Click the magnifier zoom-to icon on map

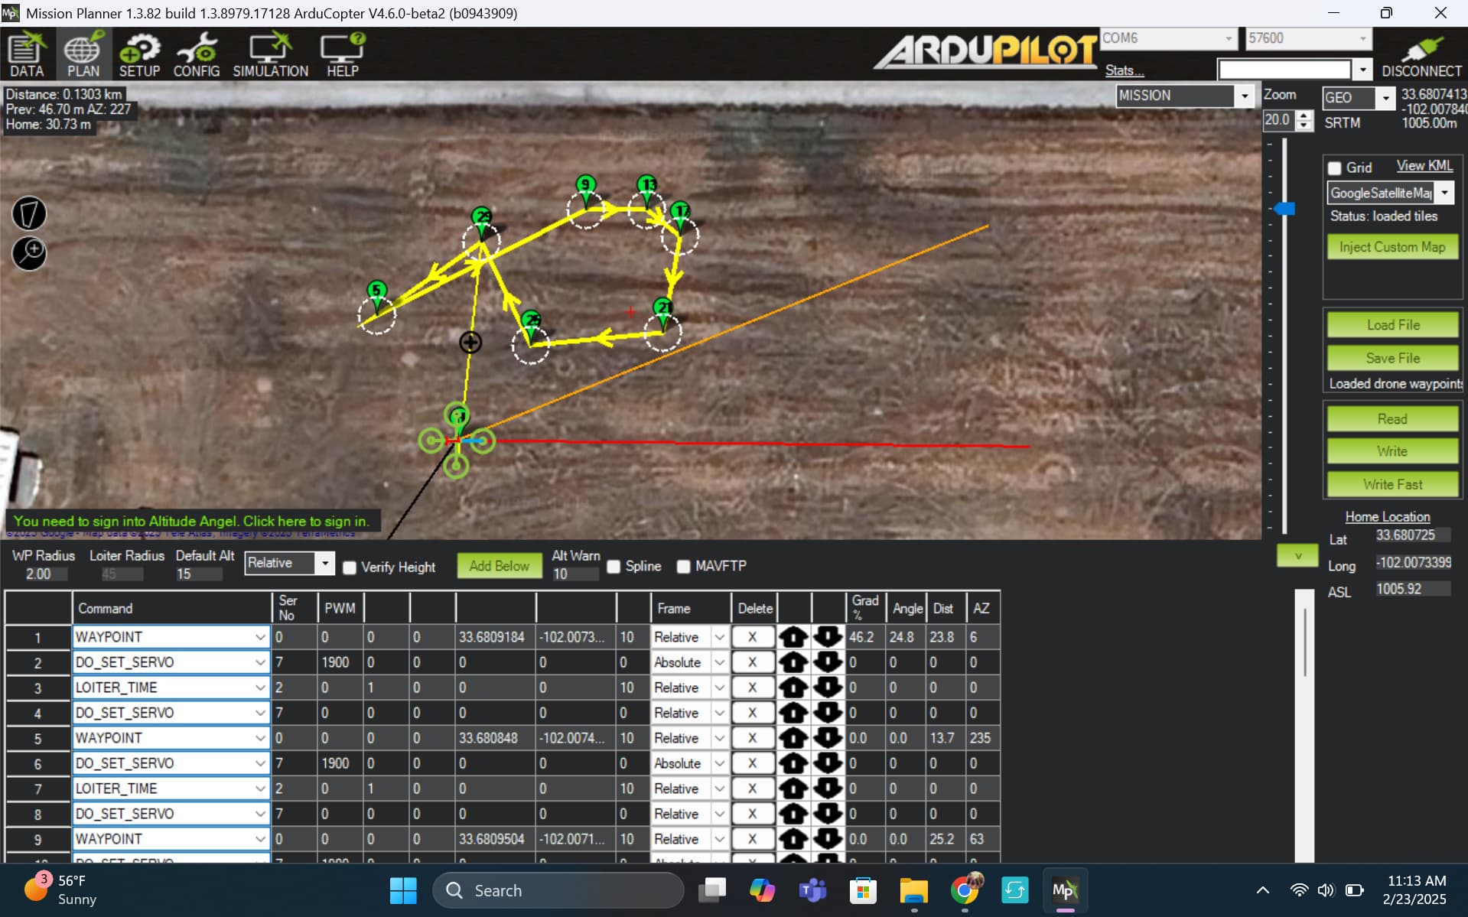click(x=29, y=253)
